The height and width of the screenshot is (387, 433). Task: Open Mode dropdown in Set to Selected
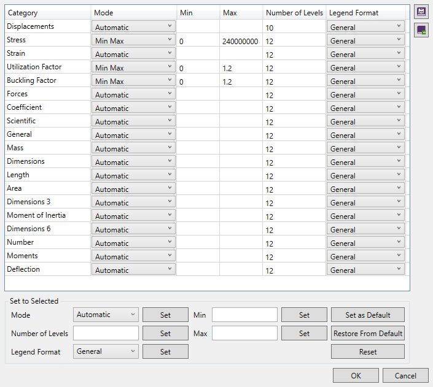[x=106, y=315]
